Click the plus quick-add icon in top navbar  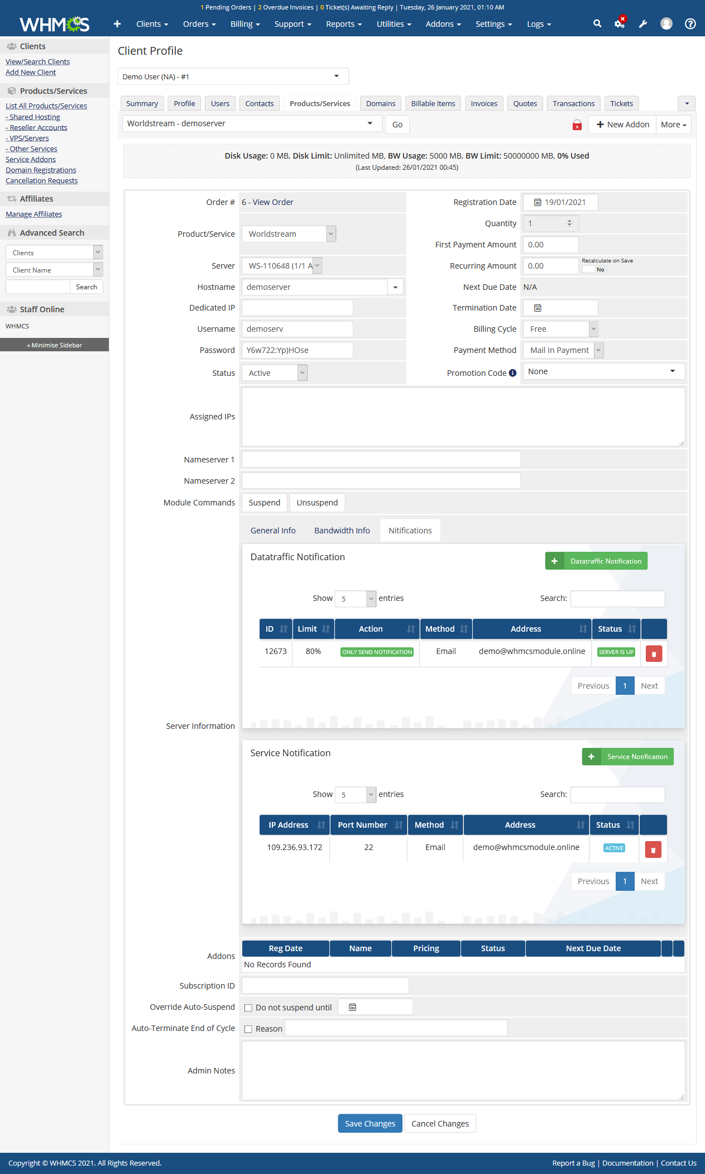[117, 24]
